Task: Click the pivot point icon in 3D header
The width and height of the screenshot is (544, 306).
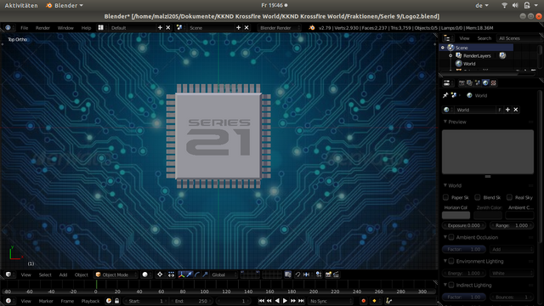Action: click(x=160, y=275)
